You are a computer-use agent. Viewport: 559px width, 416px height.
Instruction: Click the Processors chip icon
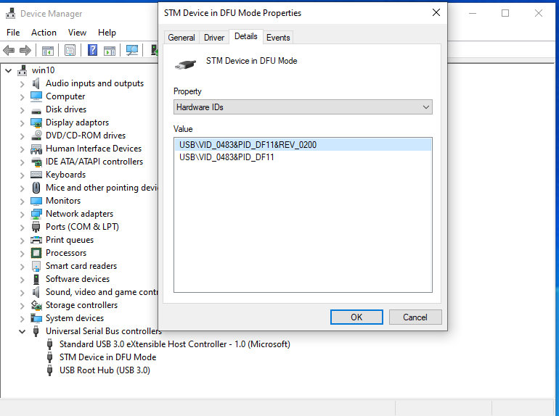[36, 253]
